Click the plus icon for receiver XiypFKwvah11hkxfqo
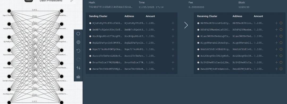 coord(277,43)
